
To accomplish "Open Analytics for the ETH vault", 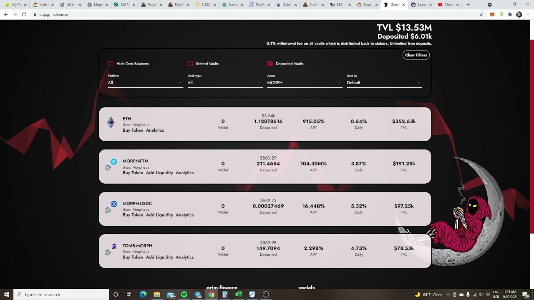I will click(155, 130).
